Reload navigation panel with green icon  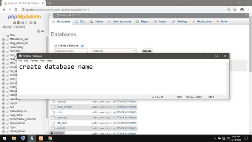(35, 23)
